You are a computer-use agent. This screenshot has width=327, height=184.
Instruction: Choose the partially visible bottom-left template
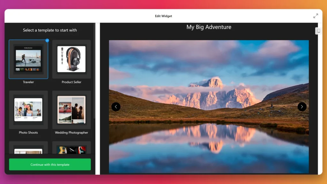[x=28, y=149]
